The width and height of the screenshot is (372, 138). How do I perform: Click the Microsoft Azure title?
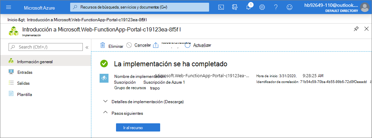39,8
